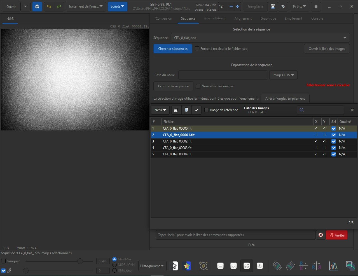Image resolution: width=358 pixels, height=276 pixels.
Task: Click the home directory icon
Action: 37,6
